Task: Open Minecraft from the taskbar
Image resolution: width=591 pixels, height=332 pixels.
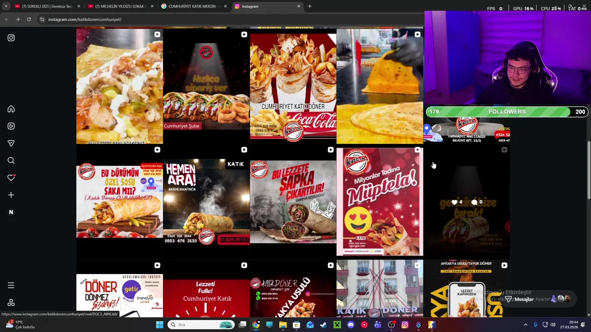Action: coord(337,325)
